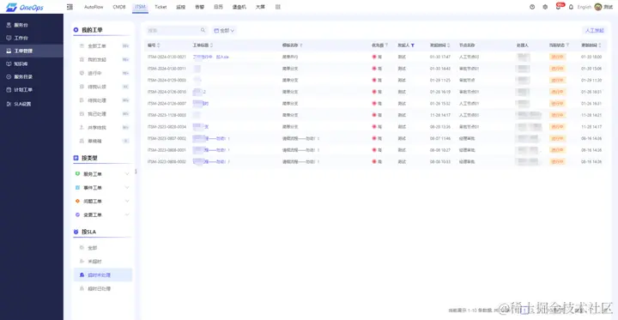Expand the 变更工单 type group
This screenshot has width=618, height=320.
[127, 214]
